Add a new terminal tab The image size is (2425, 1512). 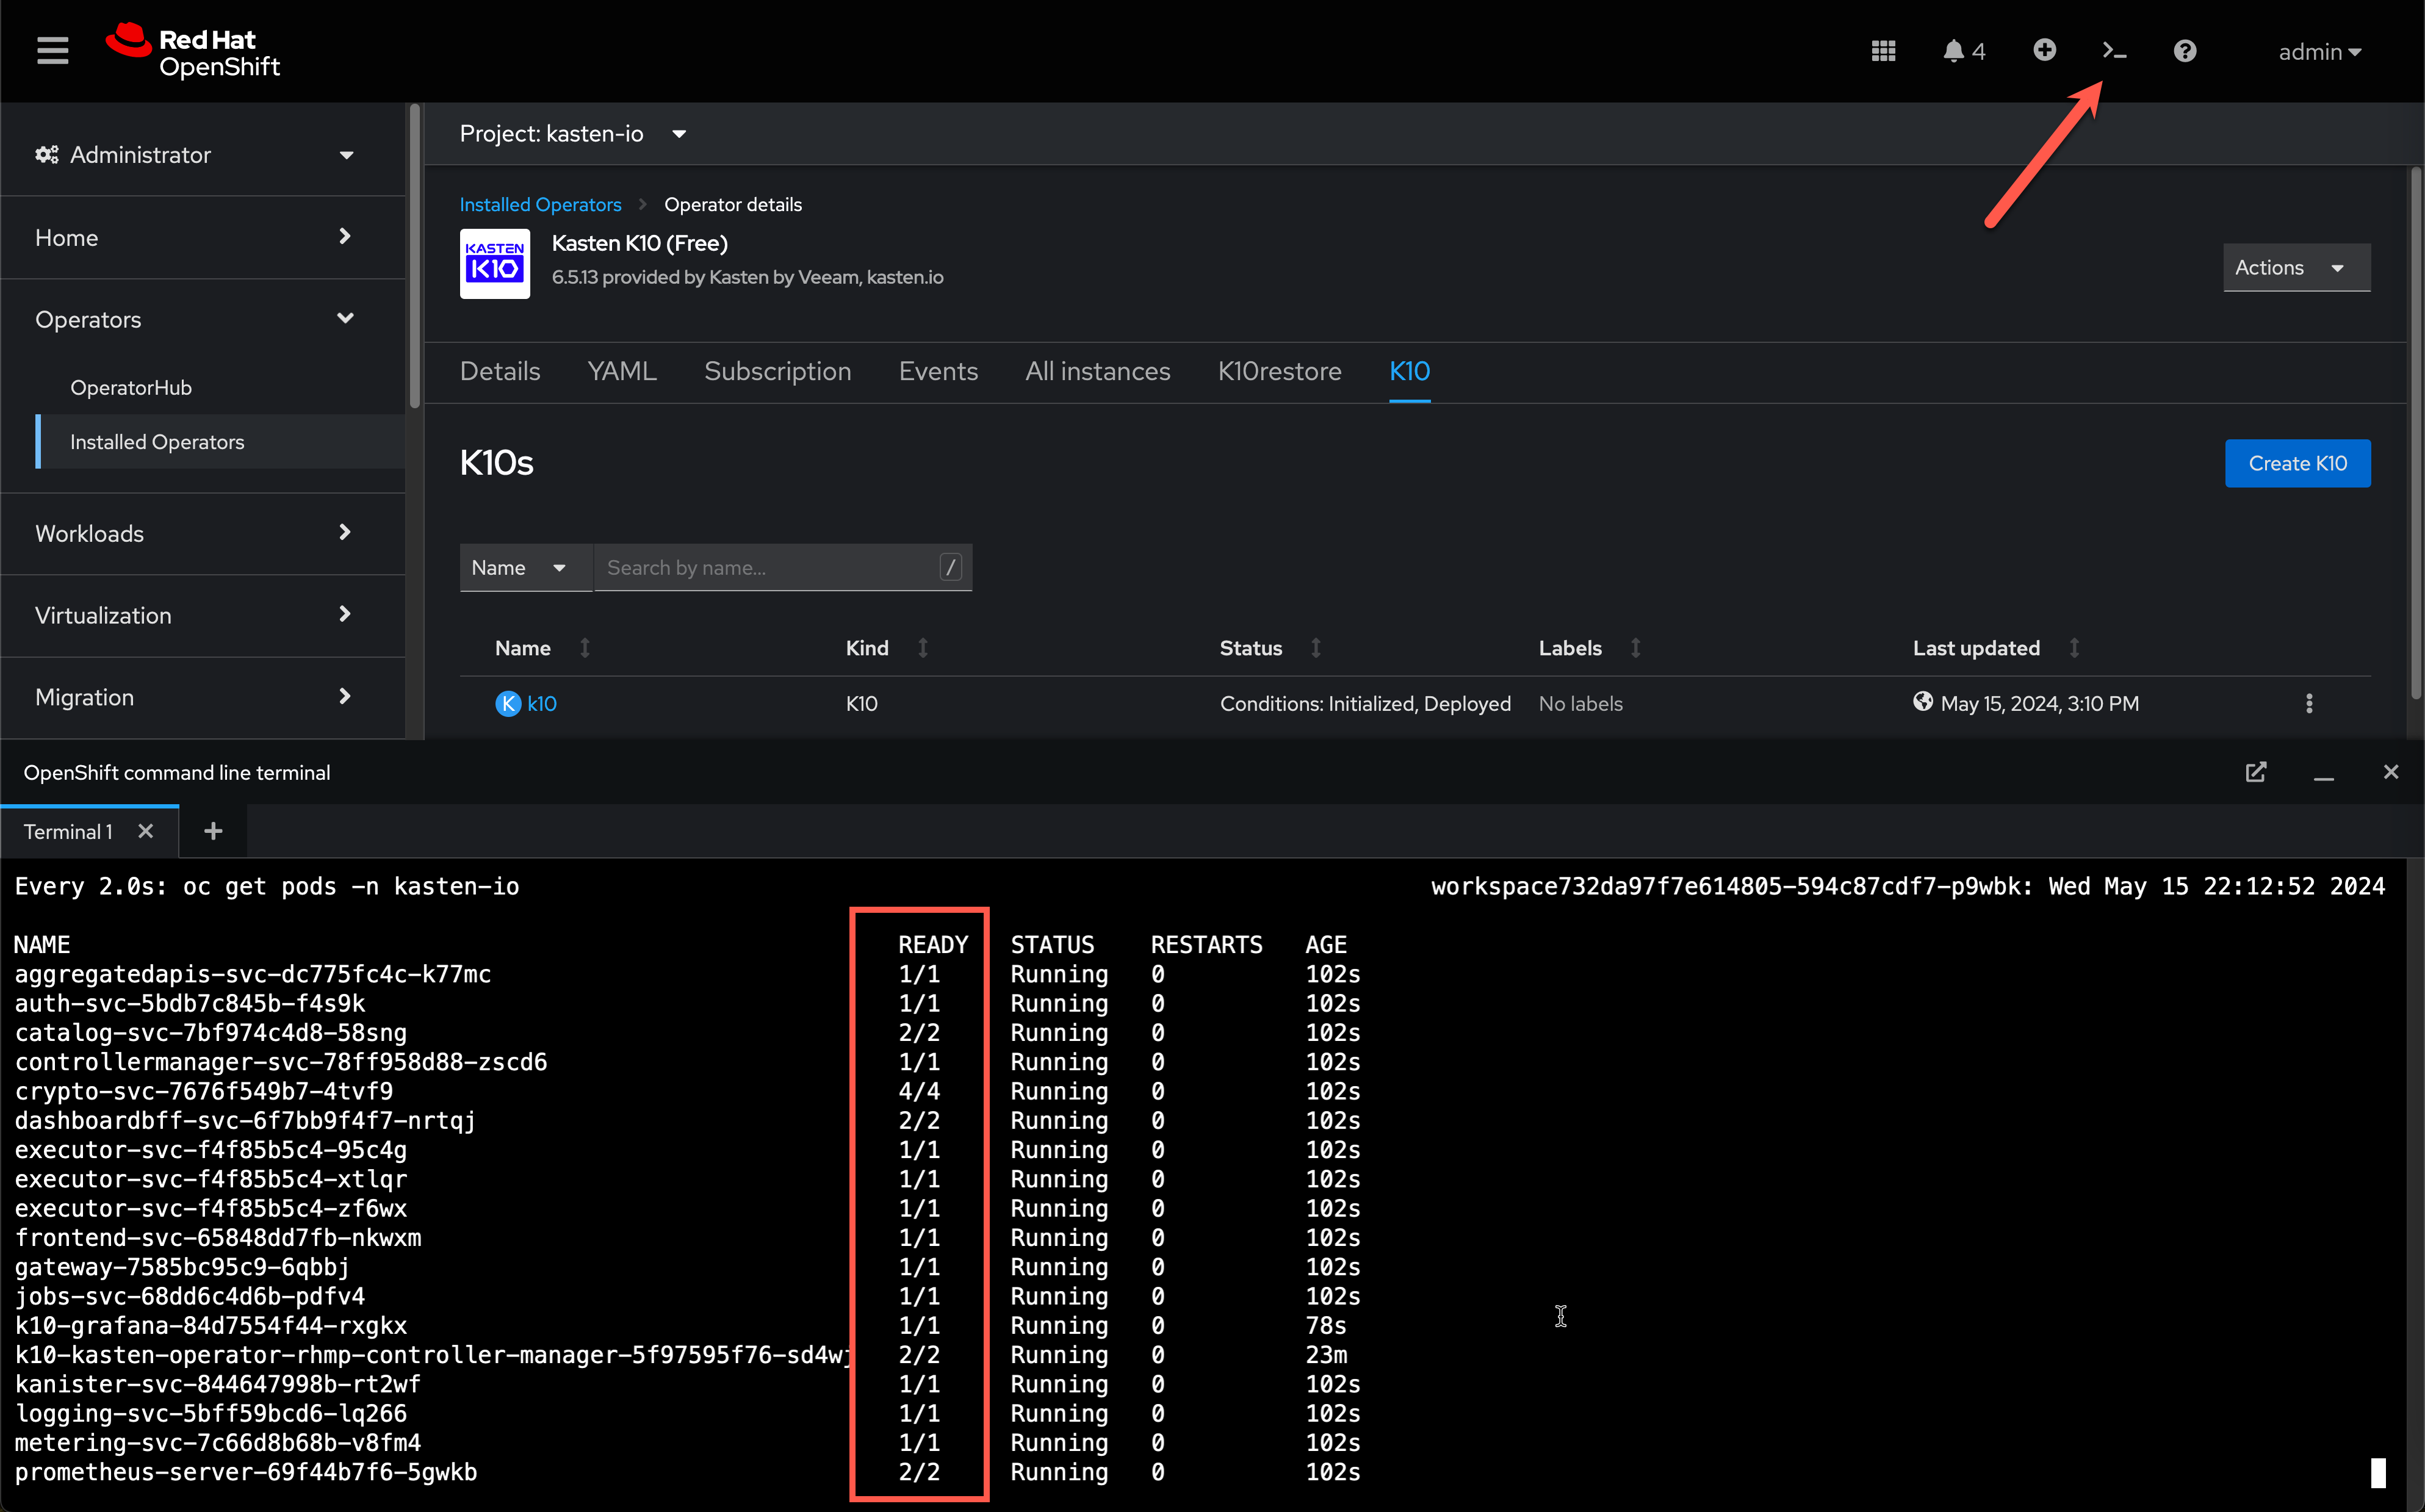click(213, 831)
